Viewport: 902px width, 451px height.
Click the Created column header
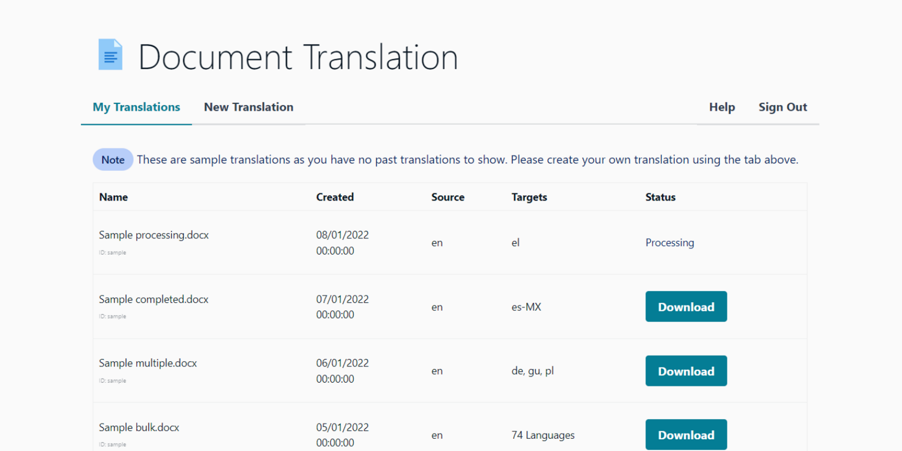click(335, 197)
